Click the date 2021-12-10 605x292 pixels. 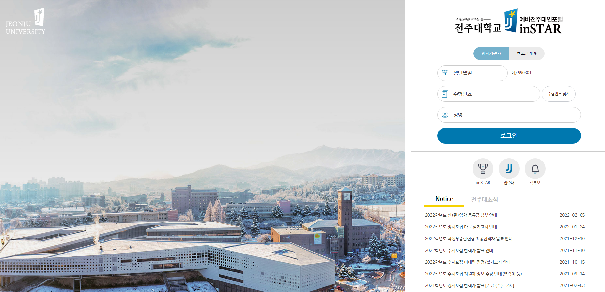[572, 239]
